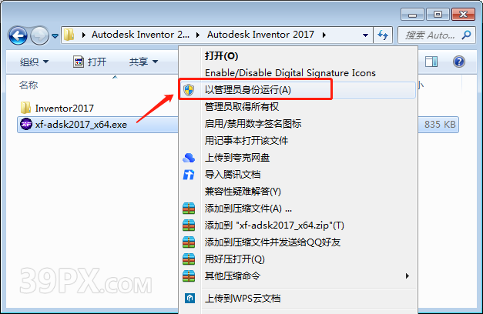Open the 组织 dropdown menu

(x=34, y=62)
